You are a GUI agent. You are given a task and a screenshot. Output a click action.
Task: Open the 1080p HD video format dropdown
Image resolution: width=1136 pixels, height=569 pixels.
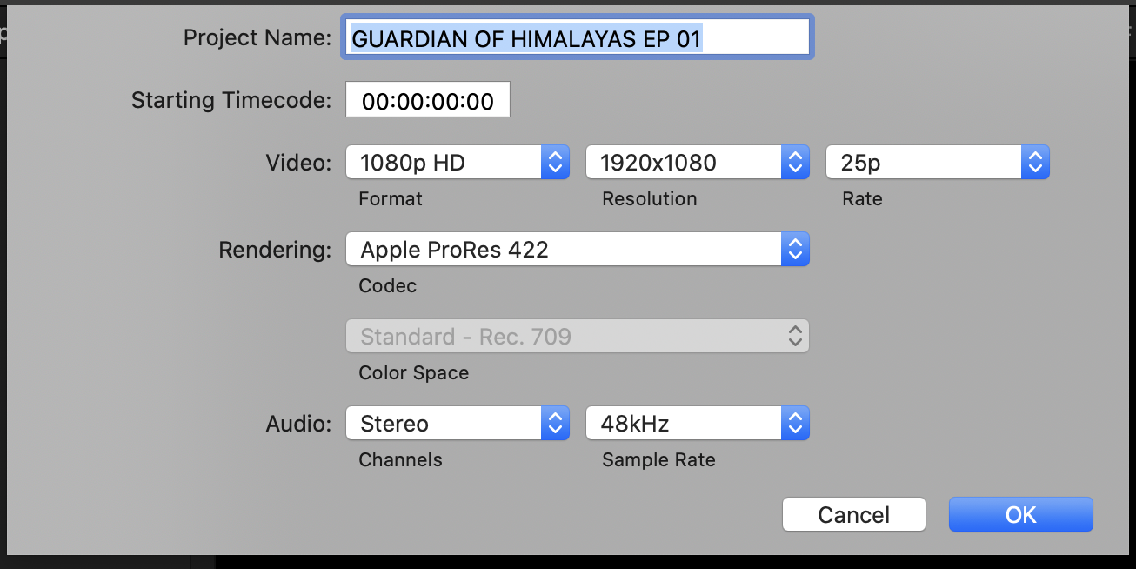point(444,163)
